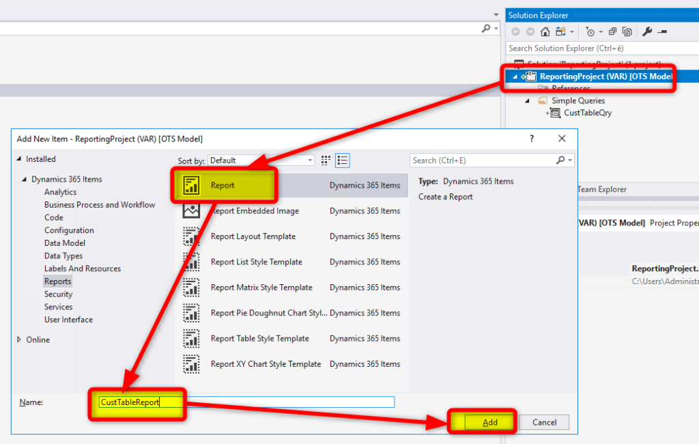Switch to small icons grid view
This screenshot has height=444, width=699.
pos(326,161)
